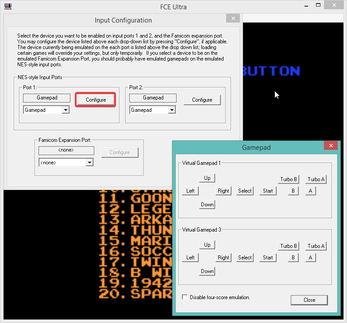Map the Right button for Virtual Gamepad 3

(x=223, y=258)
